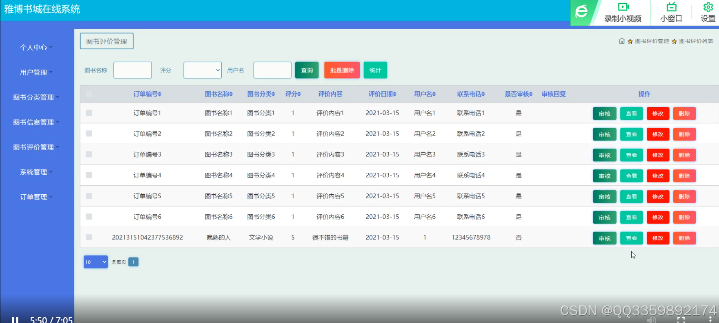Click the record short video icon
Image resolution: width=719 pixels, height=323 pixels.
[x=623, y=7]
